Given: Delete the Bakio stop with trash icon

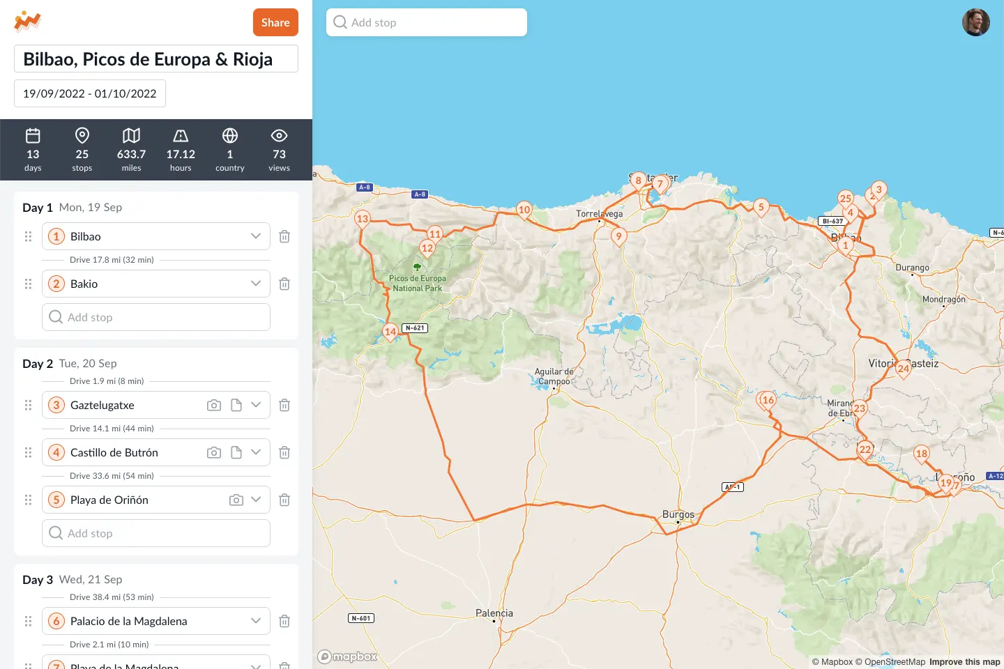Looking at the screenshot, I should tap(284, 284).
